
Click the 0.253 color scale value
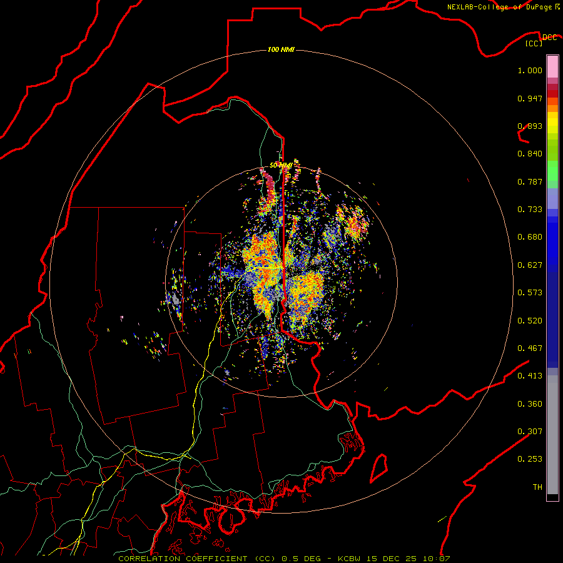(530, 459)
